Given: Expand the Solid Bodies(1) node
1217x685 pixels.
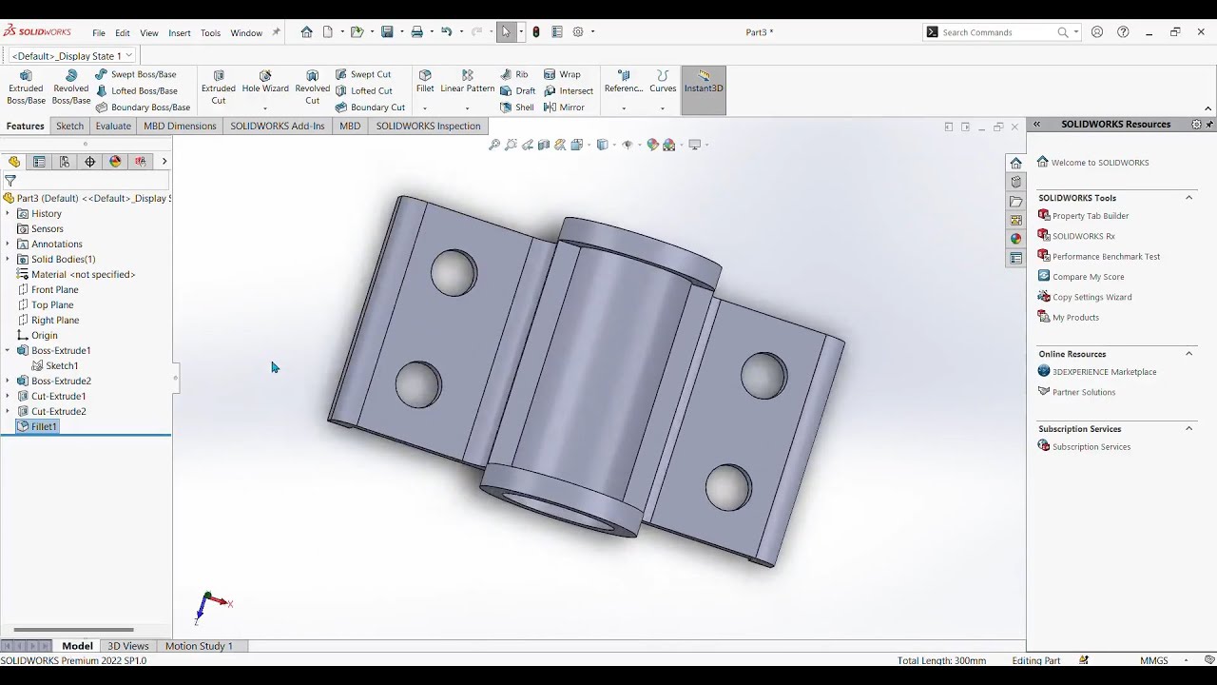Looking at the screenshot, I should (8, 259).
